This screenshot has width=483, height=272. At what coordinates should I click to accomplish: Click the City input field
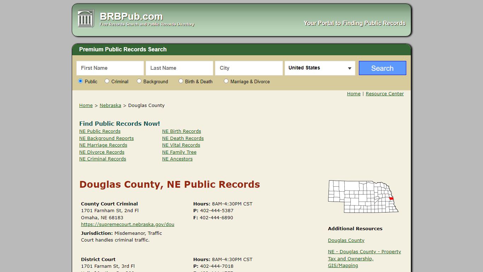249,68
